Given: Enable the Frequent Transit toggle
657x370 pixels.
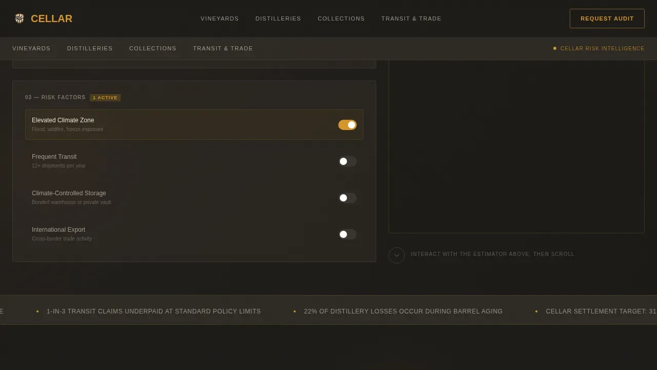Looking at the screenshot, I should tap(347, 161).
